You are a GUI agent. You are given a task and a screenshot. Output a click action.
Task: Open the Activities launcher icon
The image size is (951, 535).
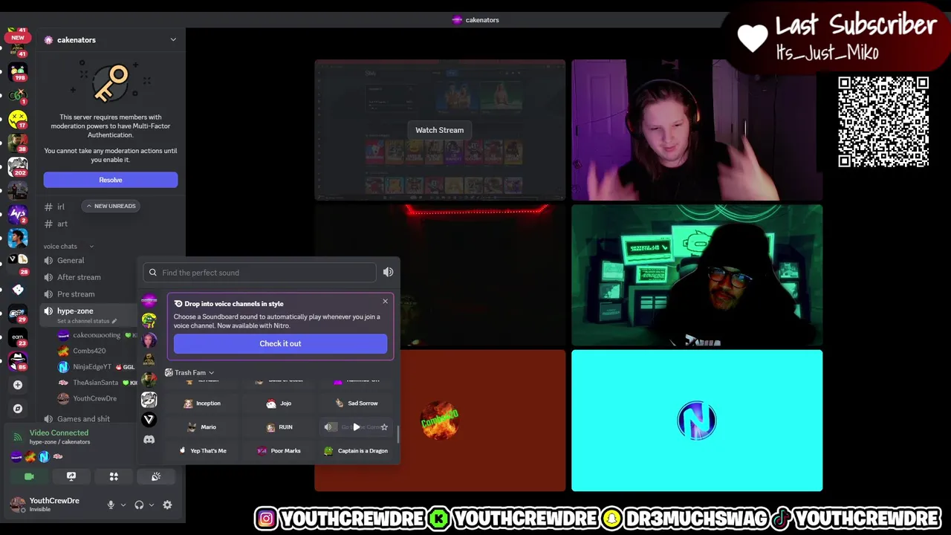click(114, 476)
